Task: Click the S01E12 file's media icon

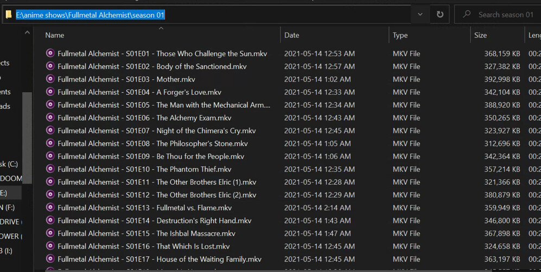Action: (x=50, y=194)
